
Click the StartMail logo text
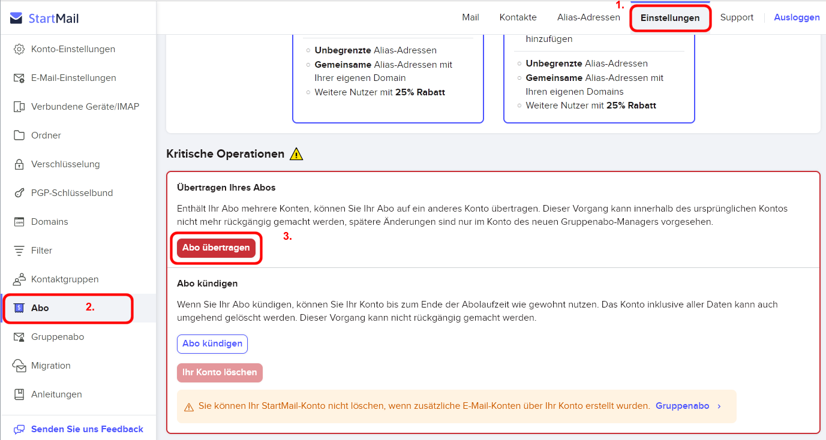point(54,19)
